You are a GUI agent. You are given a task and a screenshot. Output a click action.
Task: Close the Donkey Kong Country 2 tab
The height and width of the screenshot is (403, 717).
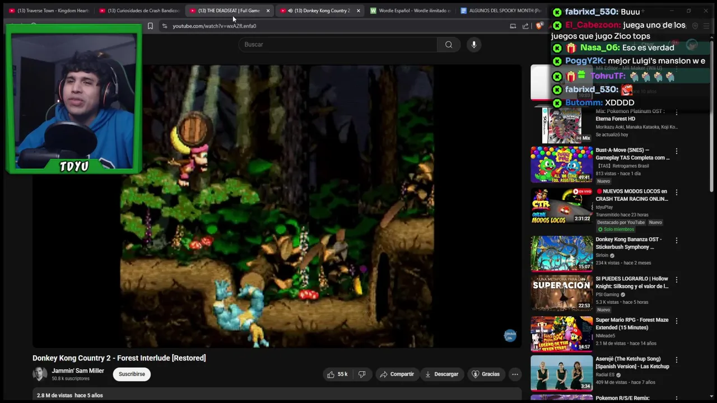(x=358, y=11)
